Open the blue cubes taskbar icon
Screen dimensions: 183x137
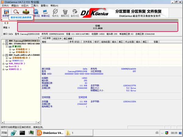(x=13, y=133)
